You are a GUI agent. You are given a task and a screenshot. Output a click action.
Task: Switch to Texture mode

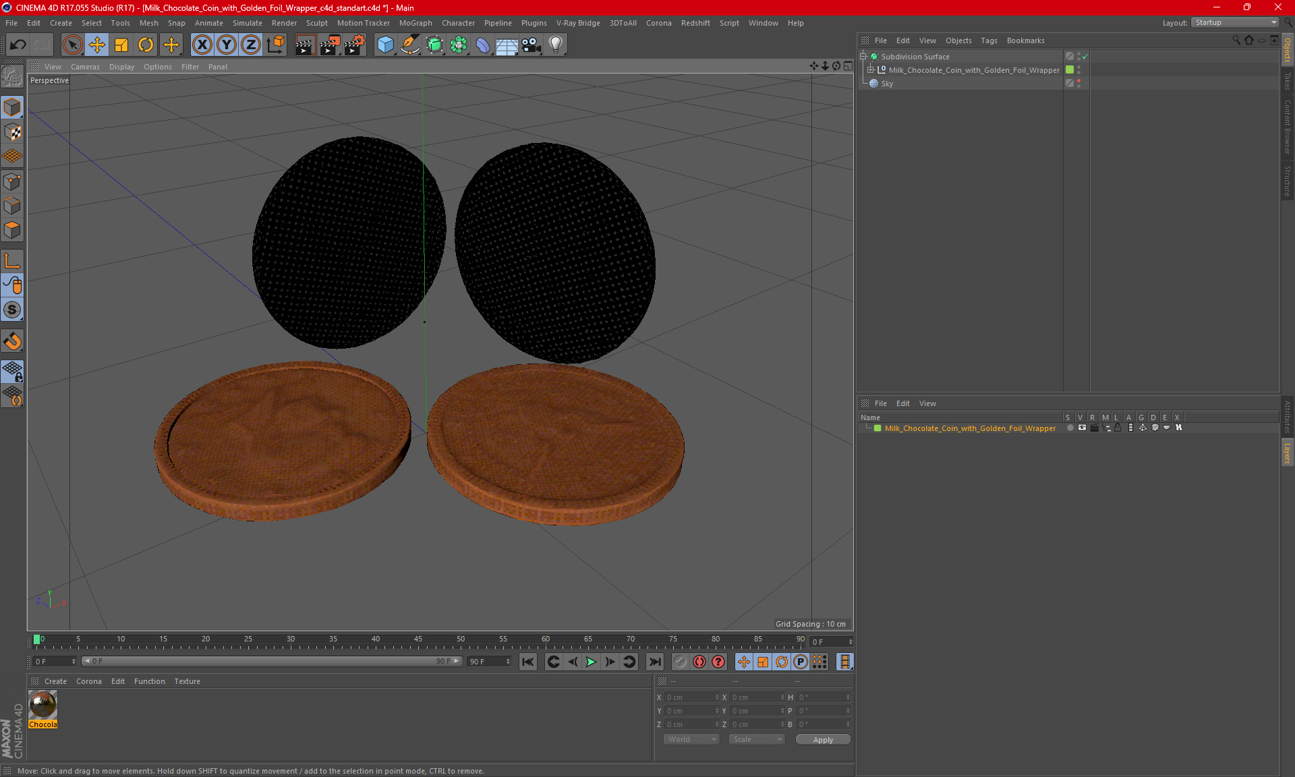(x=12, y=132)
